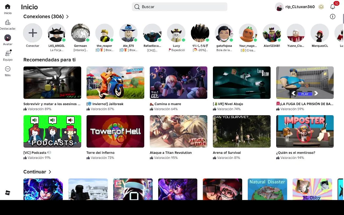Open Your_mage friend avatar
Viewport: 344px width, 215px height.
click(248, 33)
